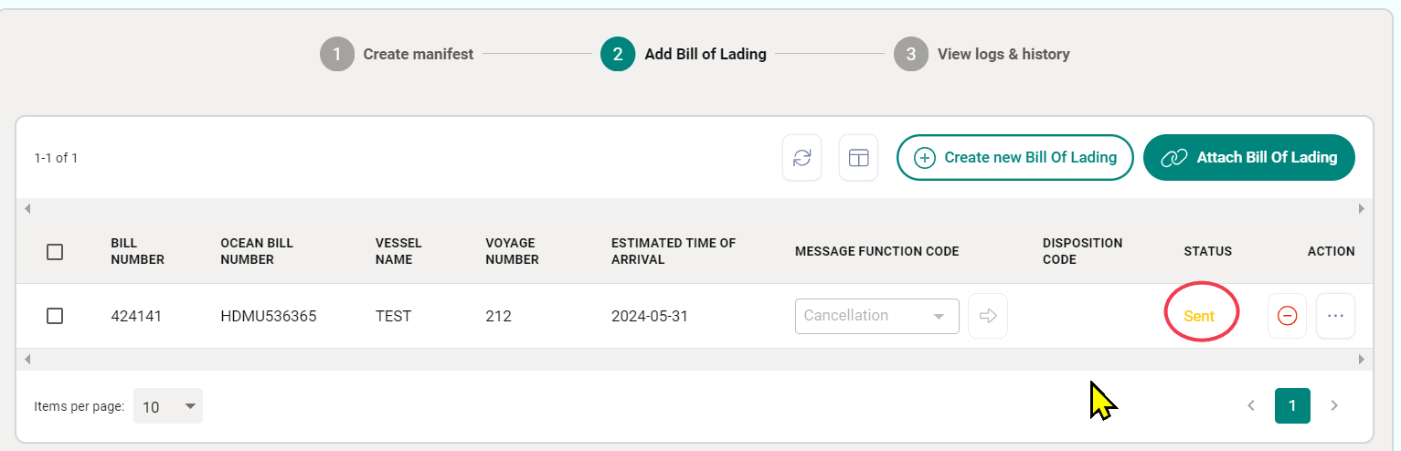The image size is (1401, 451).
Task: Expand the Items per page dropdown
Action: 168,407
